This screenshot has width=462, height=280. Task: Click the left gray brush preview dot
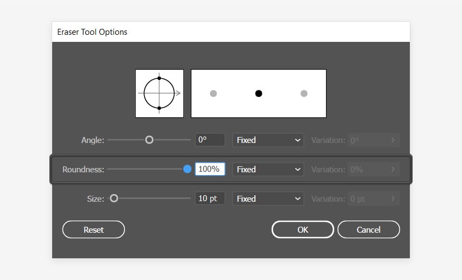(214, 94)
